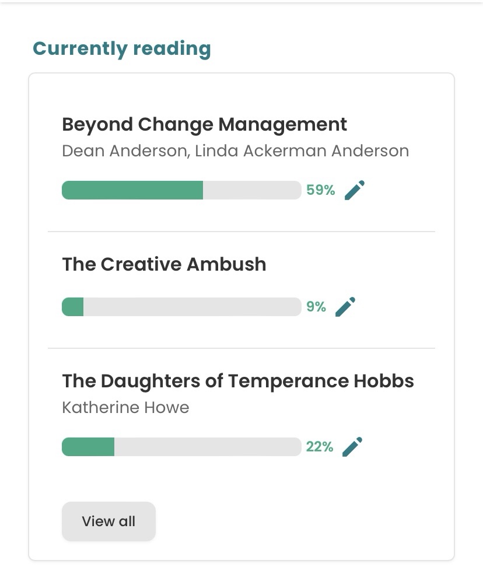
Task: Click the 22% progress label
Action: 320,447
